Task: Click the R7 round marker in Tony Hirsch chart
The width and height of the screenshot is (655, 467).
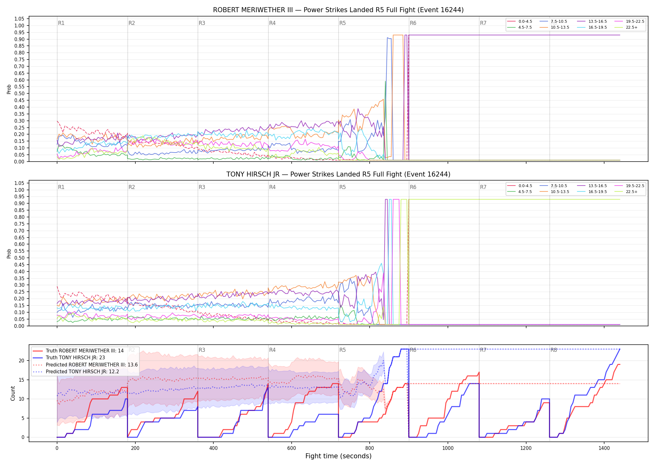Action: tap(483, 187)
